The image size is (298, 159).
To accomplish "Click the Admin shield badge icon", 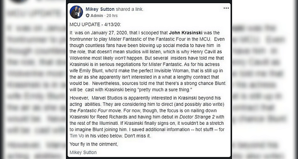I will 88,16.
